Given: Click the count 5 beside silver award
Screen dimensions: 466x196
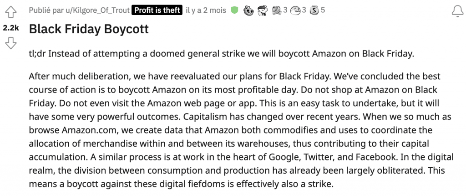Looking at the screenshot, I should tap(323, 10).
